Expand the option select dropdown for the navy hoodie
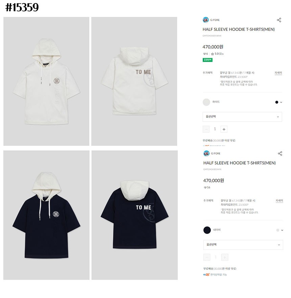This screenshot has height=298, width=291. (243, 245)
